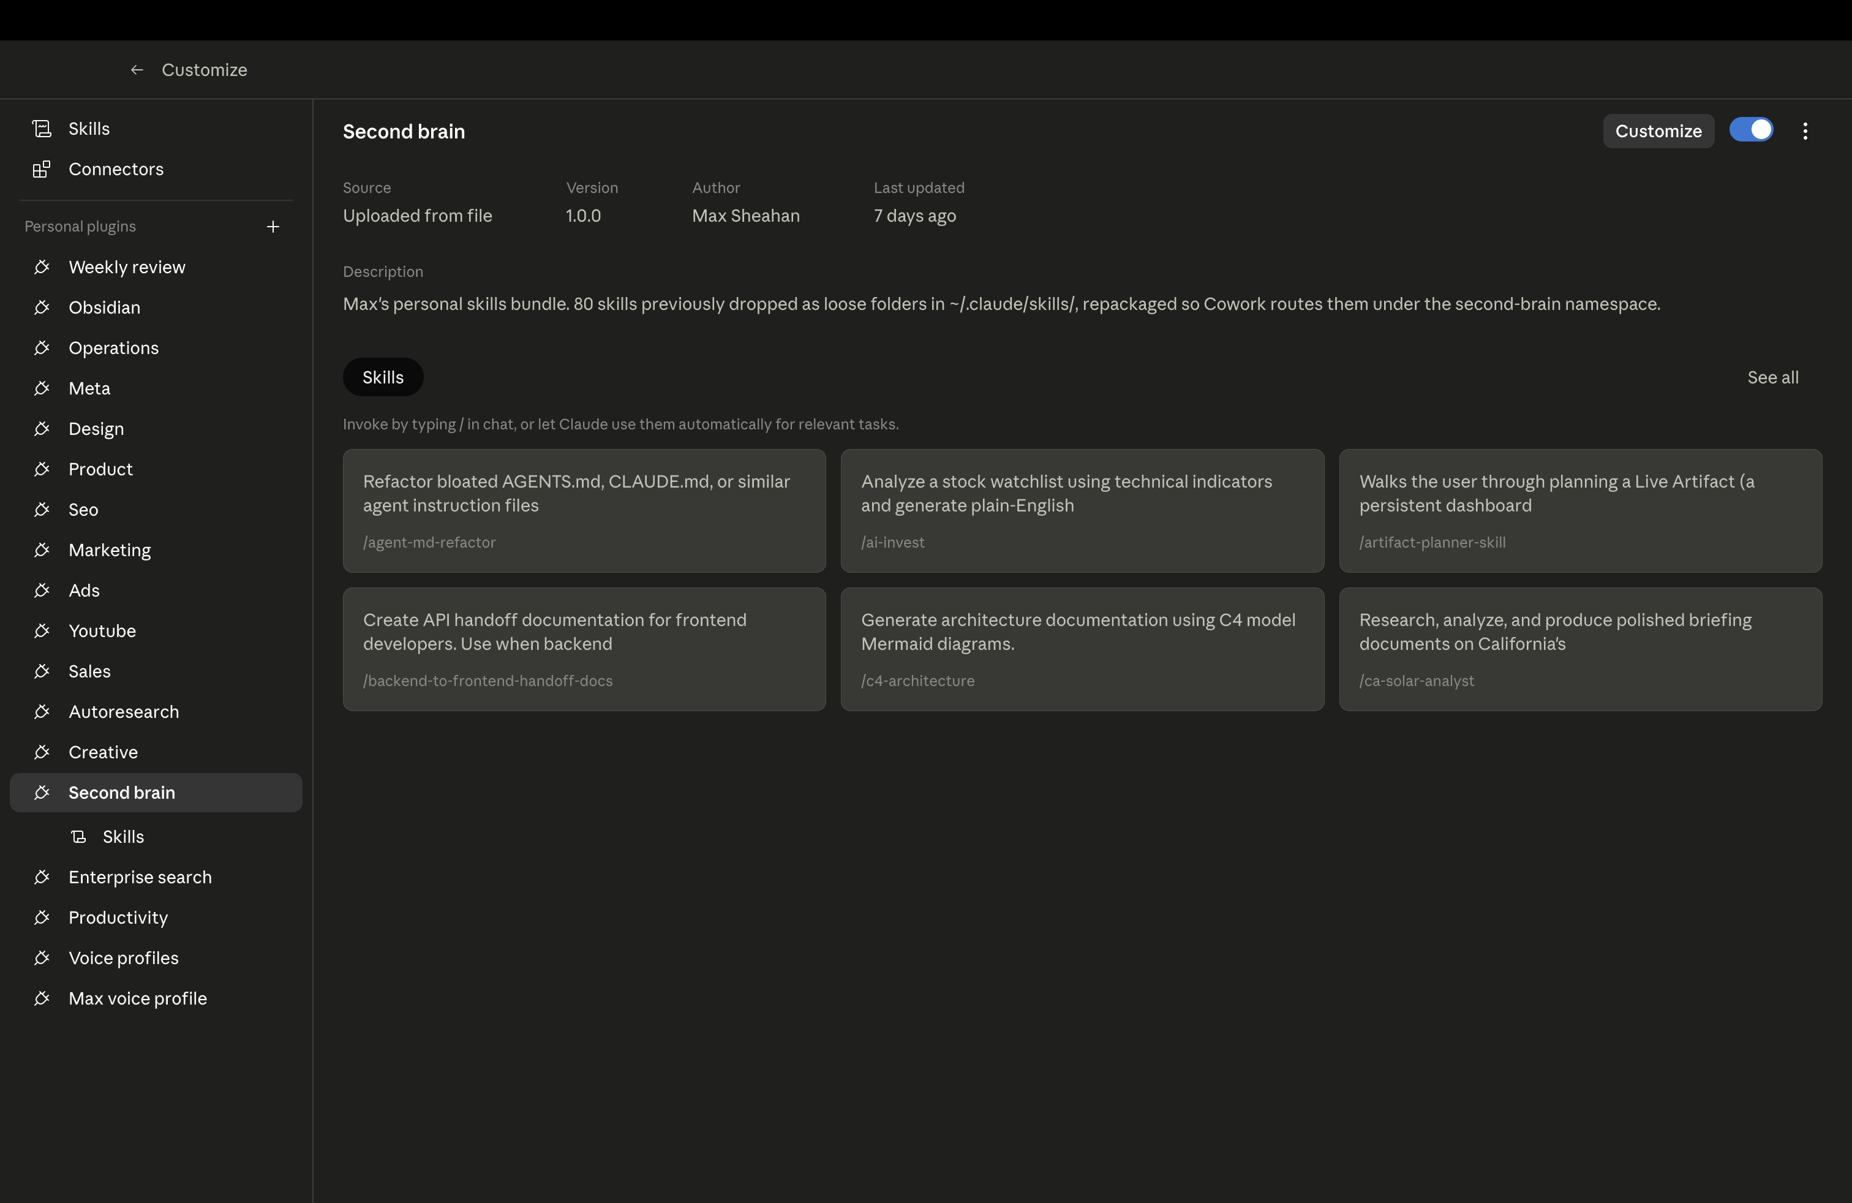Click the plug icon beside Autoresearch
1852x1203 pixels.
click(x=42, y=712)
